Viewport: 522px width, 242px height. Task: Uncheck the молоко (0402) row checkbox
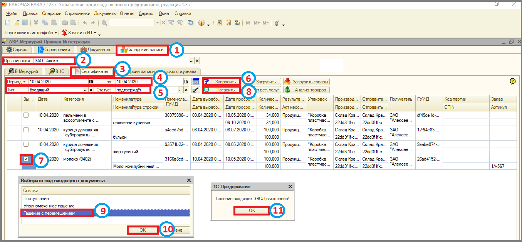pyautogui.click(x=26, y=159)
